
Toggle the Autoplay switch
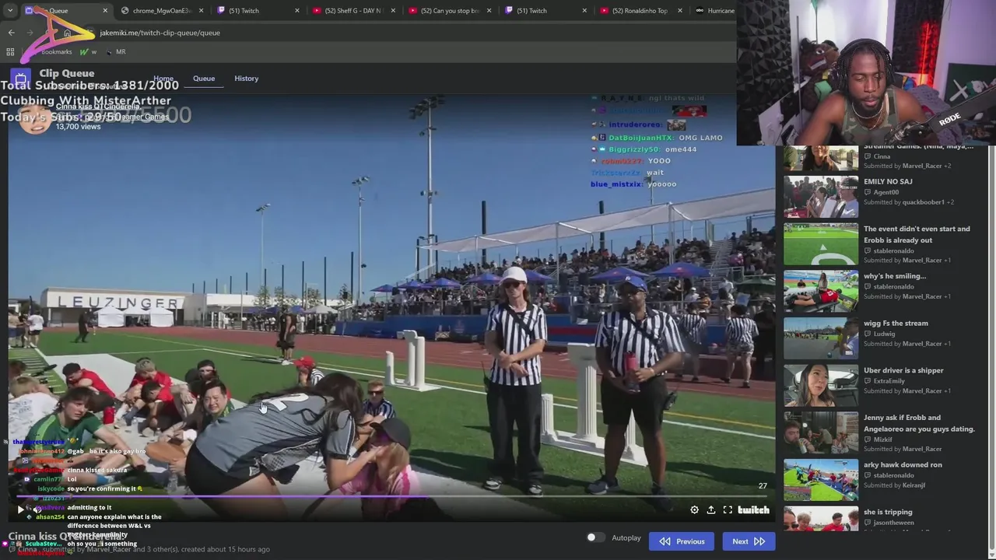tap(594, 537)
